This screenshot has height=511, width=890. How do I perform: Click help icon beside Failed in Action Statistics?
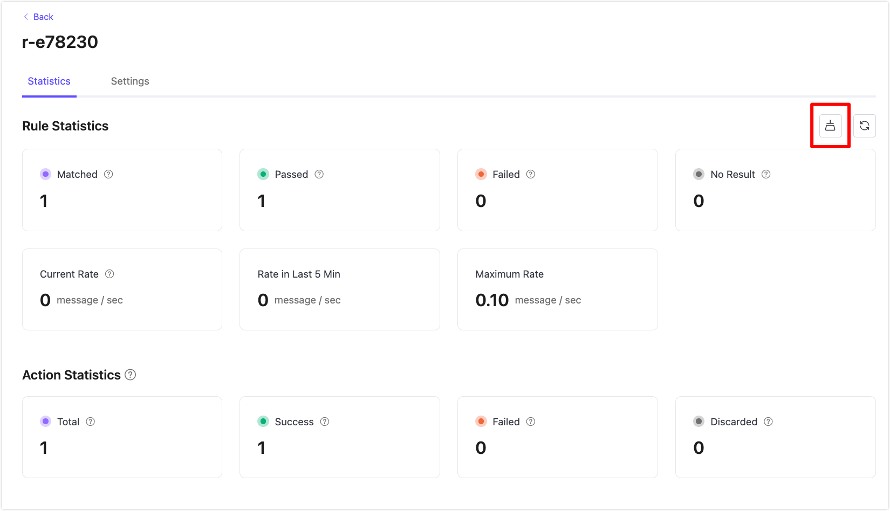[531, 422]
